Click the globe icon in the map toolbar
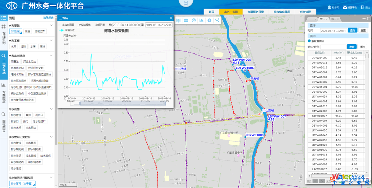Viewport: 372px width, 188px height. pyautogui.click(x=194, y=20)
